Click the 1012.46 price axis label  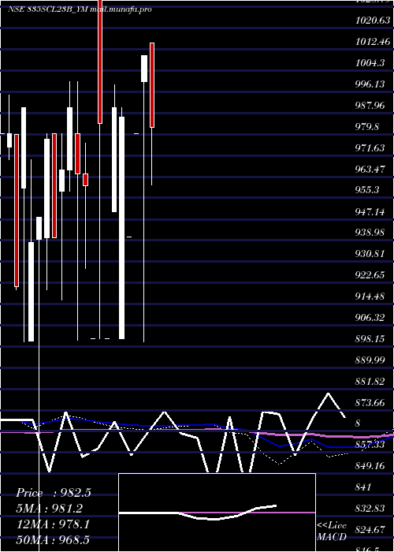click(373, 42)
